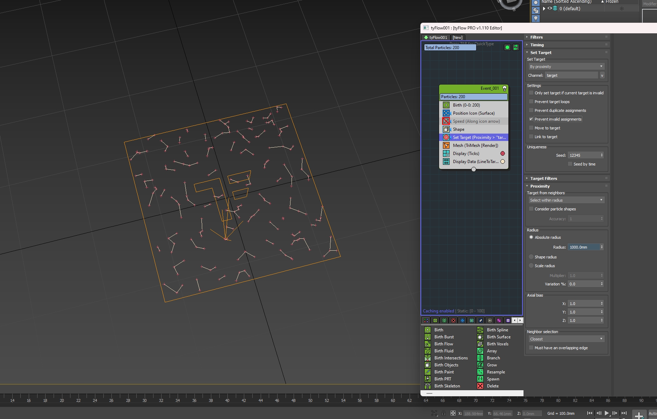Enable Prevent target loops checkbox
This screenshot has height=419, width=657.
pos(531,102)
